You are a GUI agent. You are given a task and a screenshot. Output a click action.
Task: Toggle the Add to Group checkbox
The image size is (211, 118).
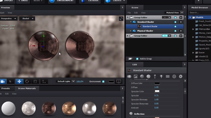point(137,59)
